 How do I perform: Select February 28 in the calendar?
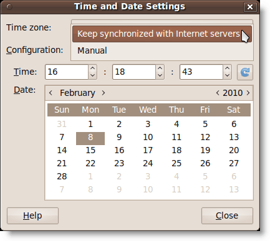(62, 176)
